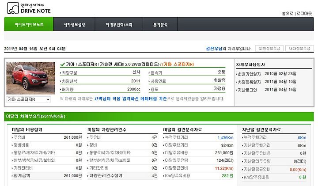Click the 합계금액 row showing 261,000원
The height and width of the screenshot is (186, 318).
pos(47,176)
